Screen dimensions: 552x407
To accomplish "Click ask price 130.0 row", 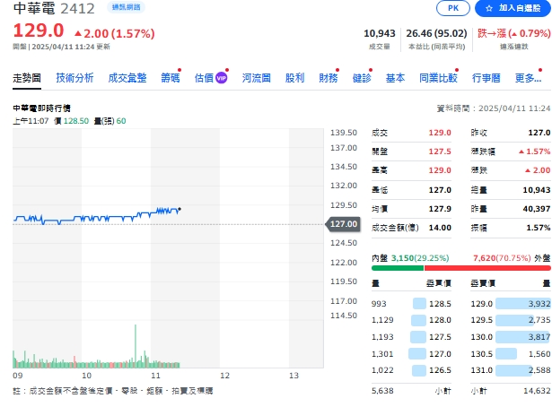I will click(x=511, y=337).
